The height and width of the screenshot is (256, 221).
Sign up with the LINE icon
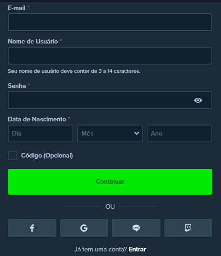[x=136, y=228]
